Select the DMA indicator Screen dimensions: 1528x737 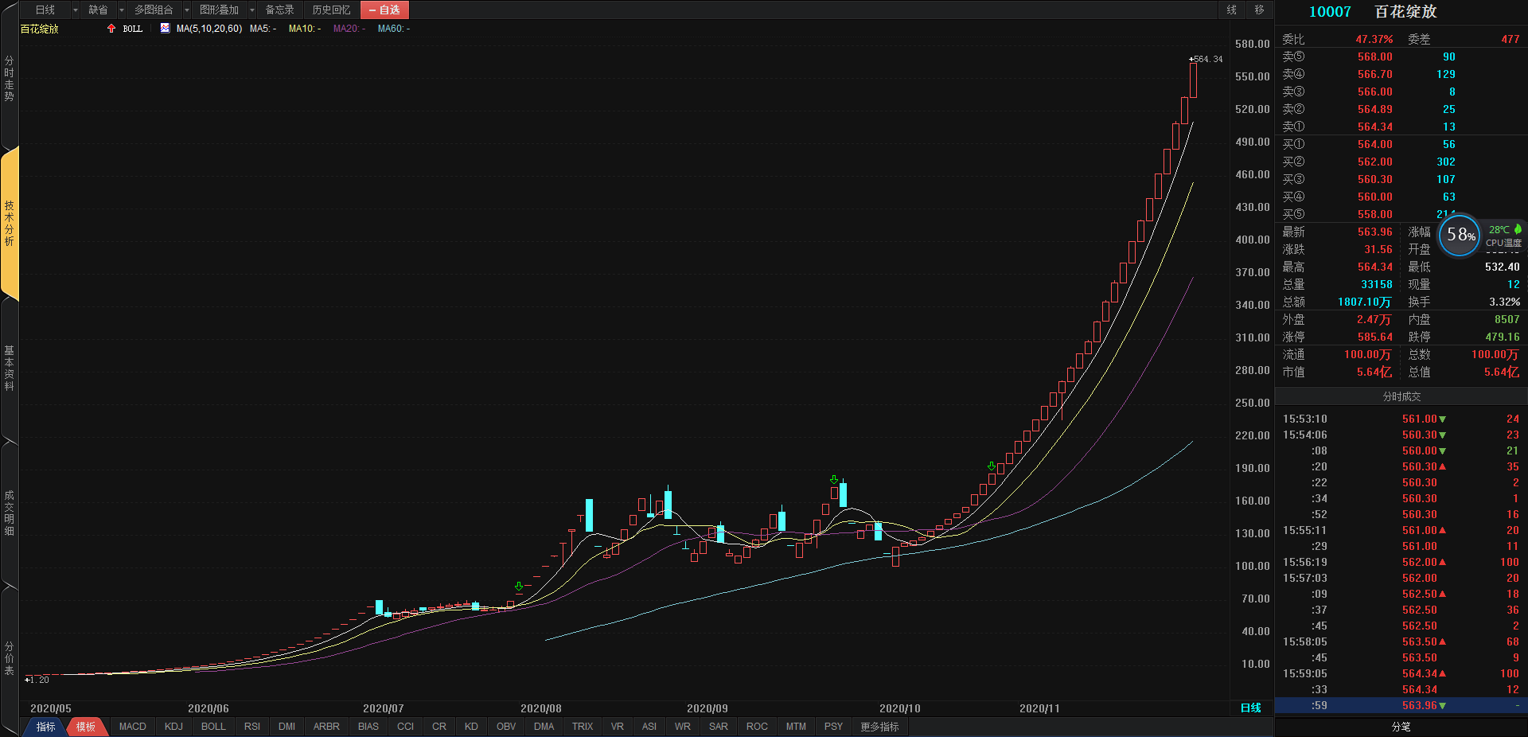pyautogui.click(x=544, y=727)
